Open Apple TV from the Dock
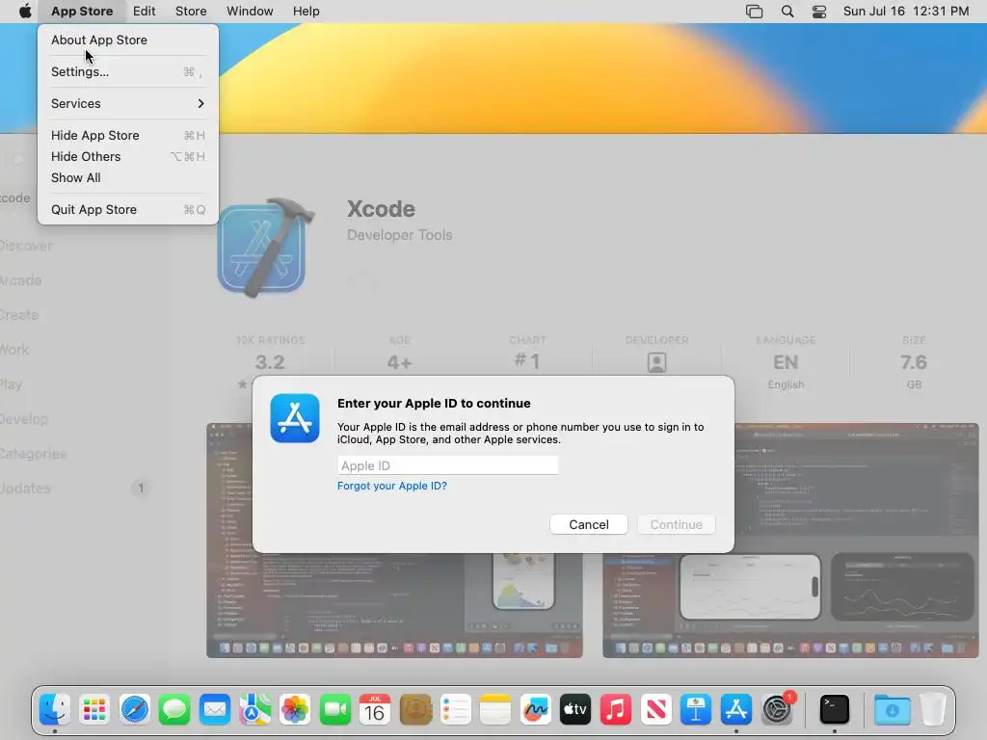 tap(575, 710)
